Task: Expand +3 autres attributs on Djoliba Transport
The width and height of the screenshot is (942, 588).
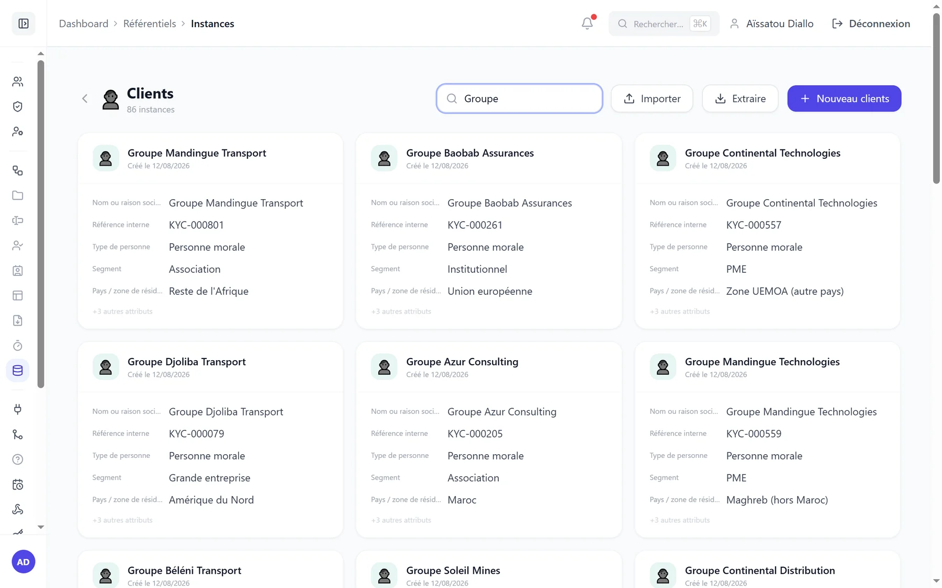Action: [122, 520]
